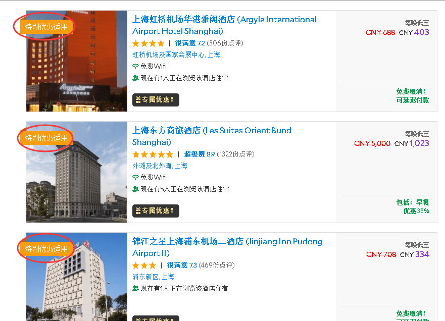Click 特别优惠适用 badge on Argyle hotel
This screenshot has height=321, width=445.
(46, 27)
